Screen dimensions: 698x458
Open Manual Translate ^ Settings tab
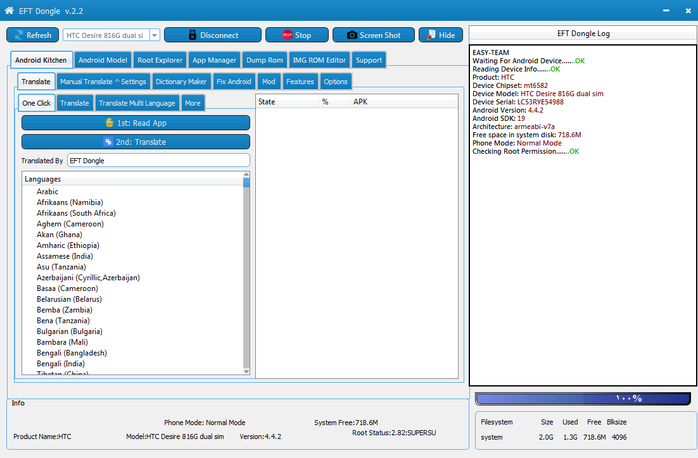point(103,82)
